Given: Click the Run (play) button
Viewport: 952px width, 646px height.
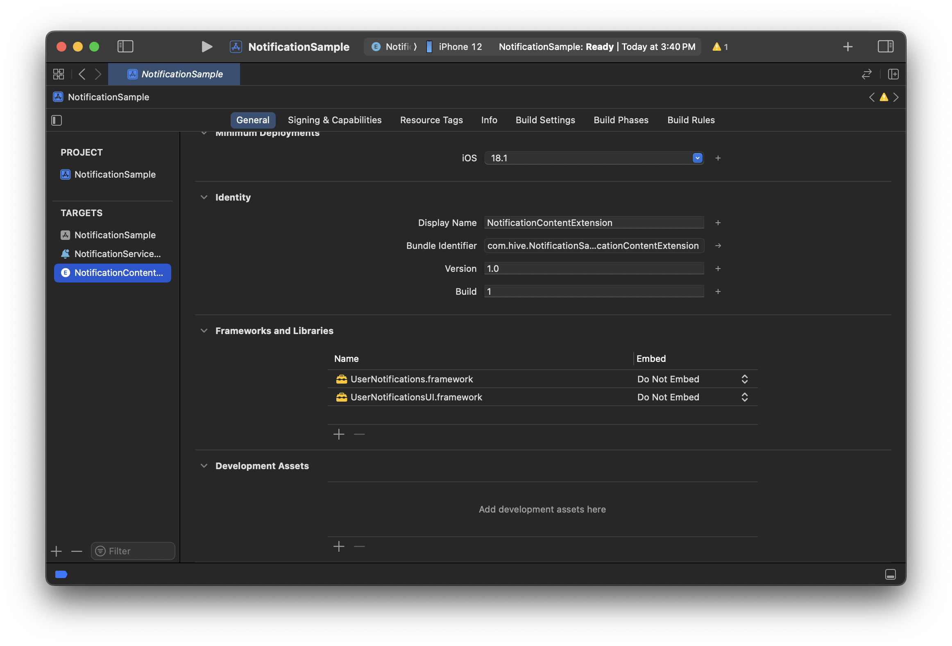Looking at the screenshot, I should [x=207, y=47].
